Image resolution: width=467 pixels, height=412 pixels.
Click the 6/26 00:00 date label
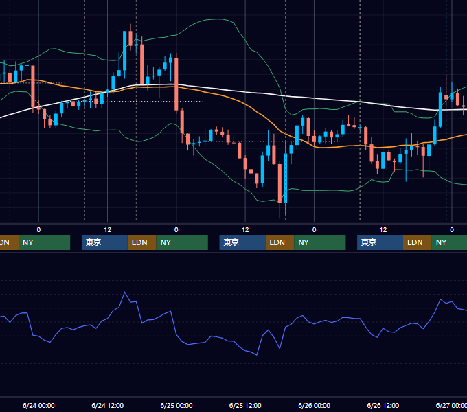[315, 405]
